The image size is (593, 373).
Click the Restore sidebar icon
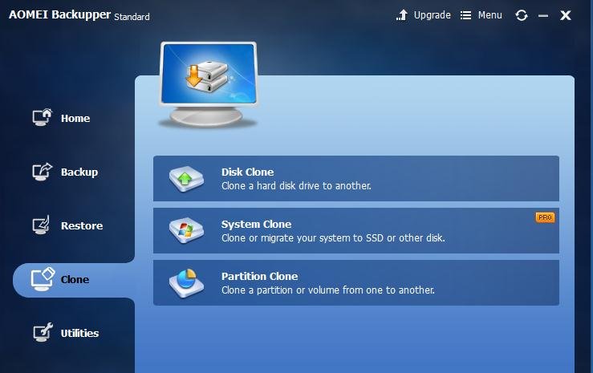42,225
